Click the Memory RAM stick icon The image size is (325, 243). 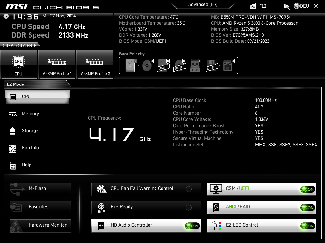point(13,114)
